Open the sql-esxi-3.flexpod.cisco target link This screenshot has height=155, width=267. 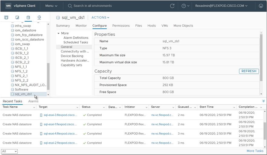point(60,115)
